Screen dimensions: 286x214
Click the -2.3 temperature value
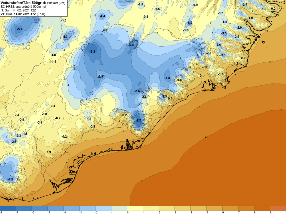coord(18,136)
